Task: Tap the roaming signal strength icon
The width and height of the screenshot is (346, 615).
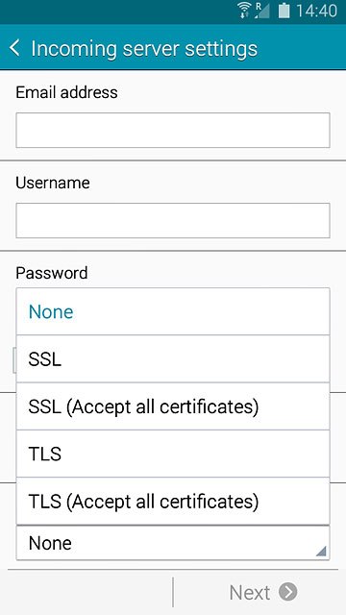Action: pyautogui.click(x=261, y=11)
